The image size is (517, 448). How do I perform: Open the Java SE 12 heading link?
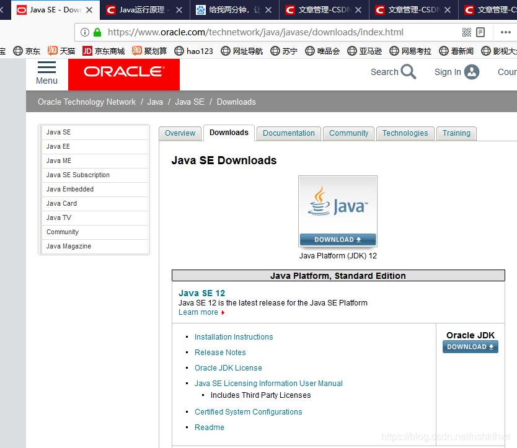click(x=202, y=293)
